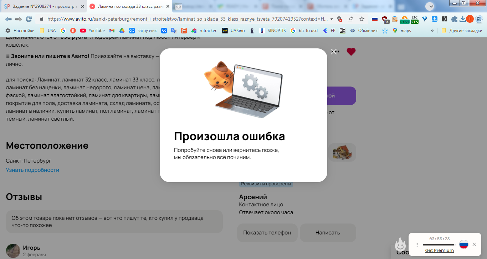Click the Написать button
487x259 pixels.
coord(328,233)
